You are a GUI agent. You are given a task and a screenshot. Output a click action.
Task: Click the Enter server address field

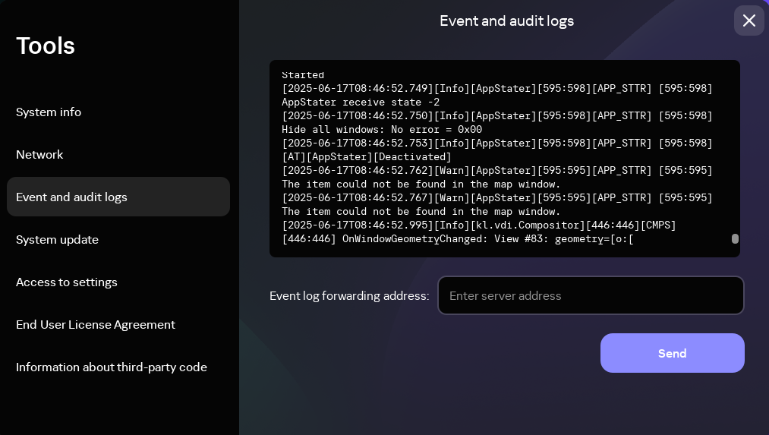point(591,295)
